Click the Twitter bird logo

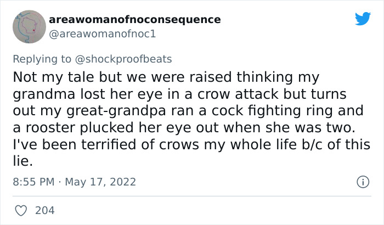point(363,19)
